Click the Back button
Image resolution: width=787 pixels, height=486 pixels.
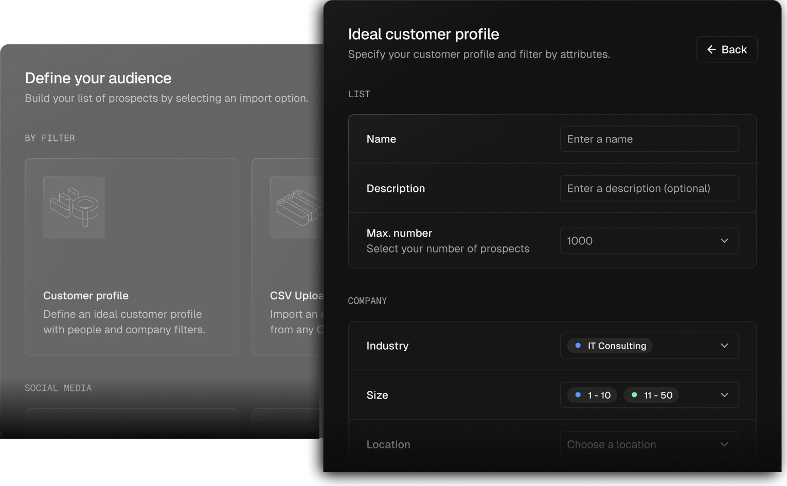point(726,49)
